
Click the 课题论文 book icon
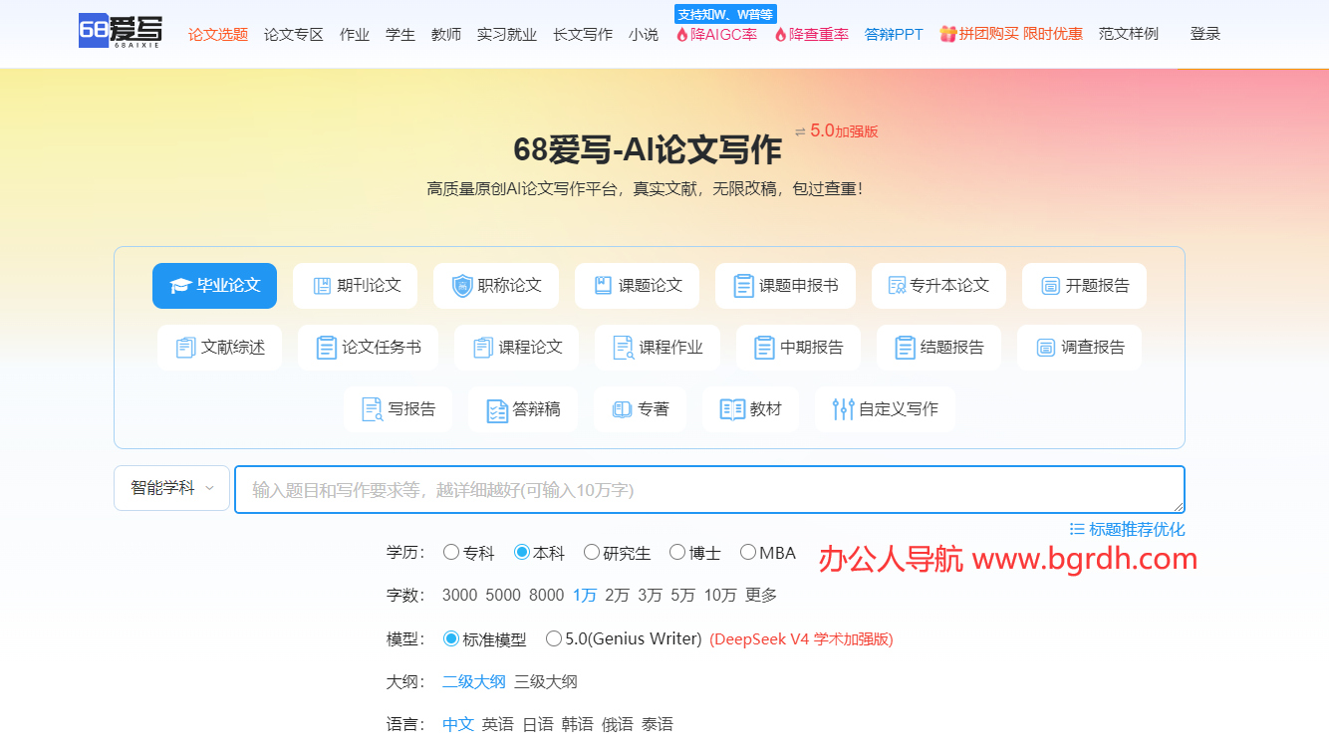click(x=603, y=286)
